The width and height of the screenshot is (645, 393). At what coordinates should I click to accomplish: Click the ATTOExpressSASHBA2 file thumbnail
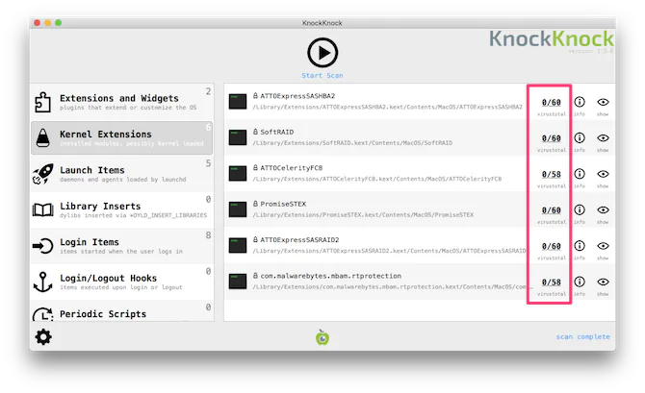tap(238, 102)
